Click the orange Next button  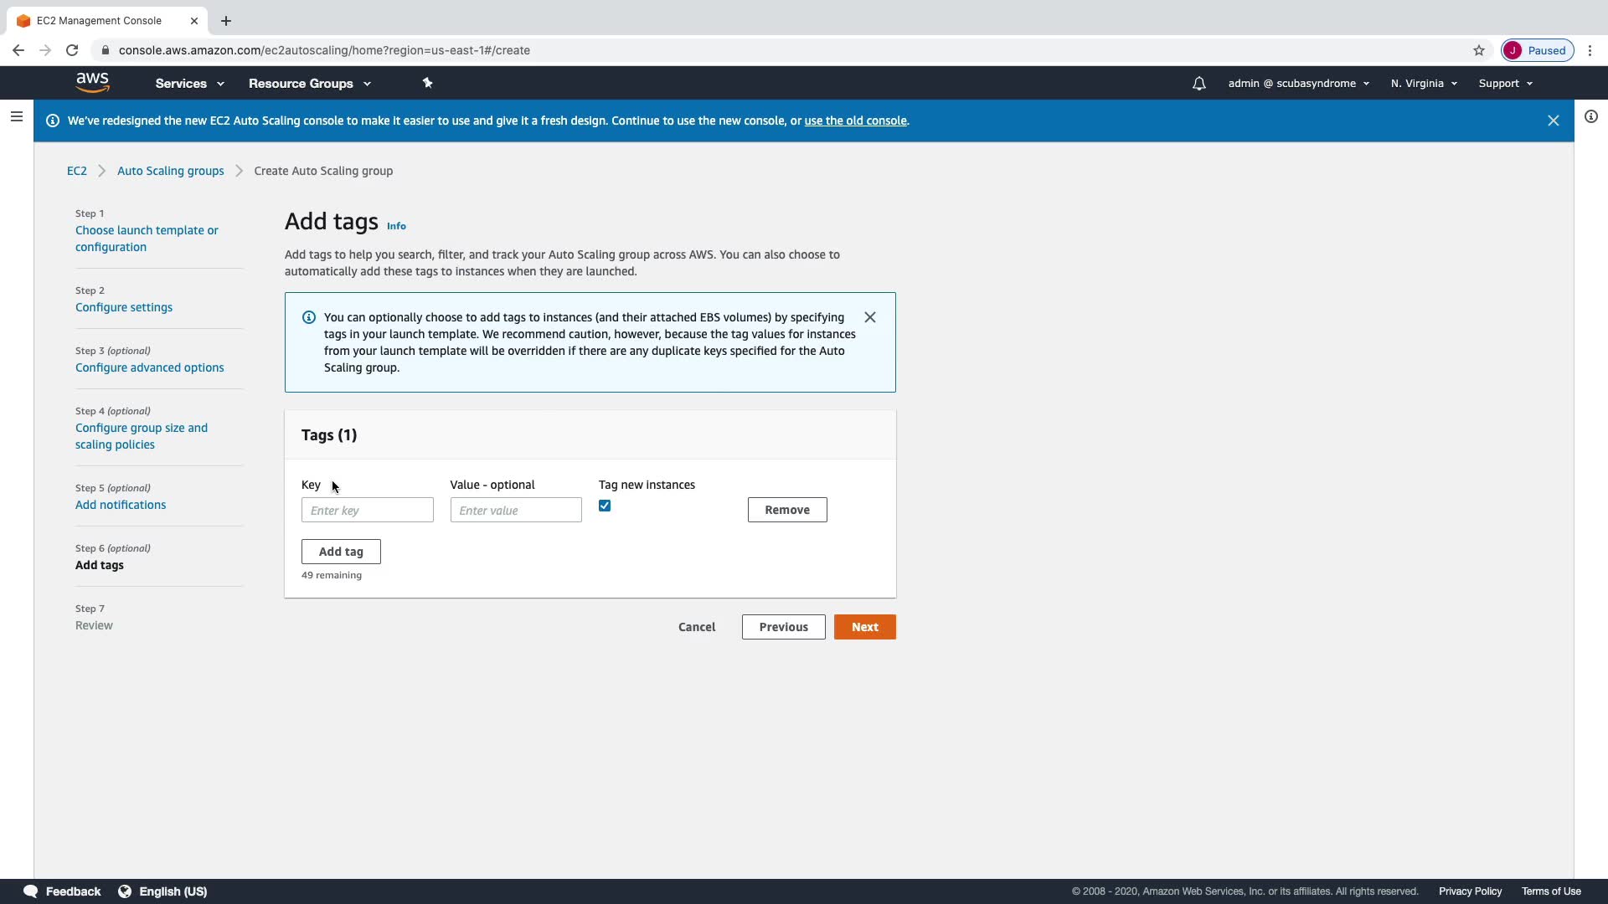864,627
